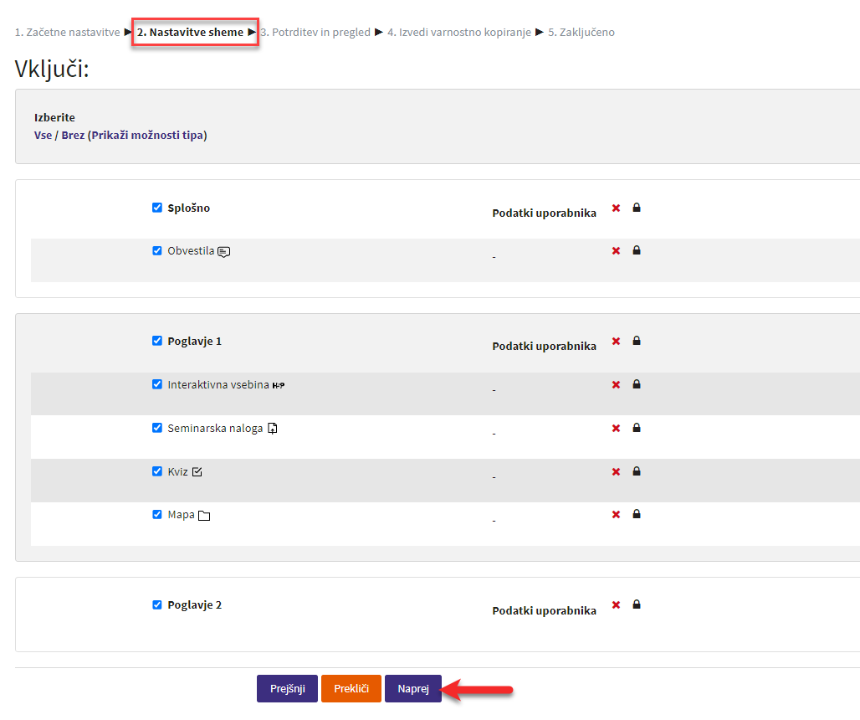Select step 3 Potrditev in pregled

(315, 33)
